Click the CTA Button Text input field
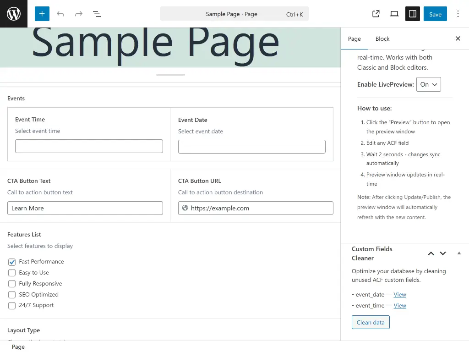 tap(85, 208)
